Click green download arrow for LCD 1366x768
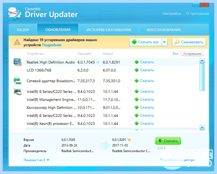Viewport: 217px width, 174px height. 137,70
